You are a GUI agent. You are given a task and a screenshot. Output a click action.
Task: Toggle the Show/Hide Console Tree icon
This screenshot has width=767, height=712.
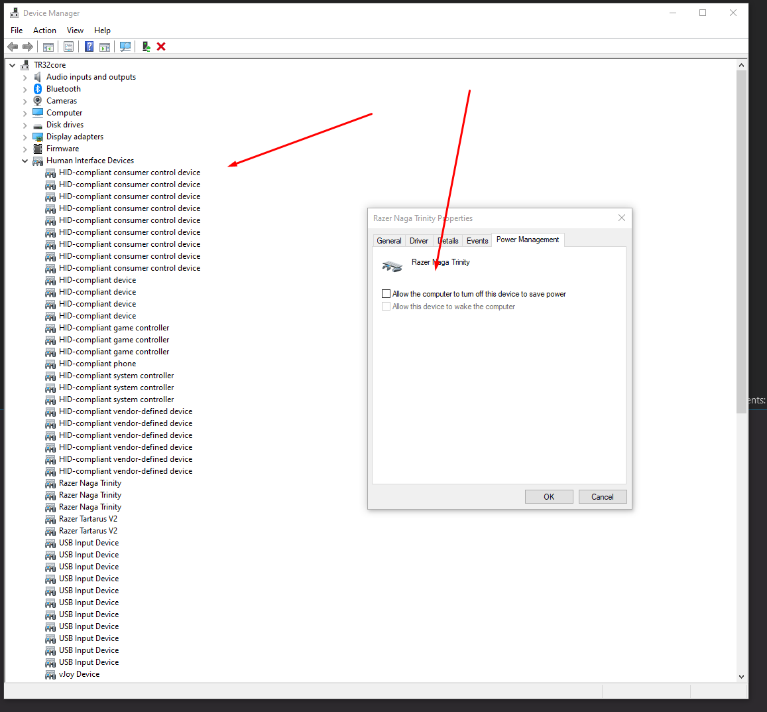coord(48,46)
